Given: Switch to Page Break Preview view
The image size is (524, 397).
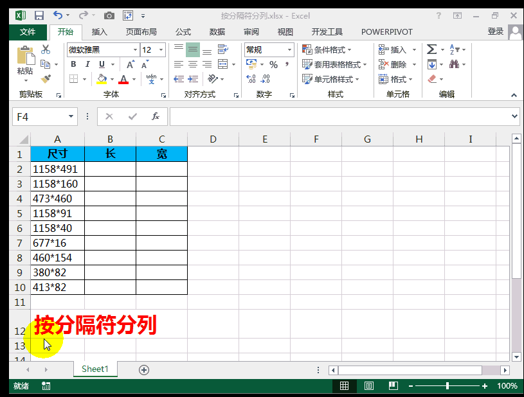Looking at the screenshot, I should (393, 386).
